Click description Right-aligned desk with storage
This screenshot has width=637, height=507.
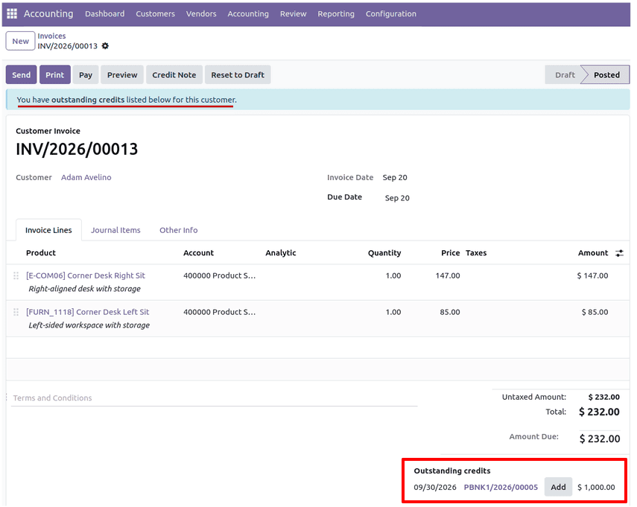(x=84, y=289)
